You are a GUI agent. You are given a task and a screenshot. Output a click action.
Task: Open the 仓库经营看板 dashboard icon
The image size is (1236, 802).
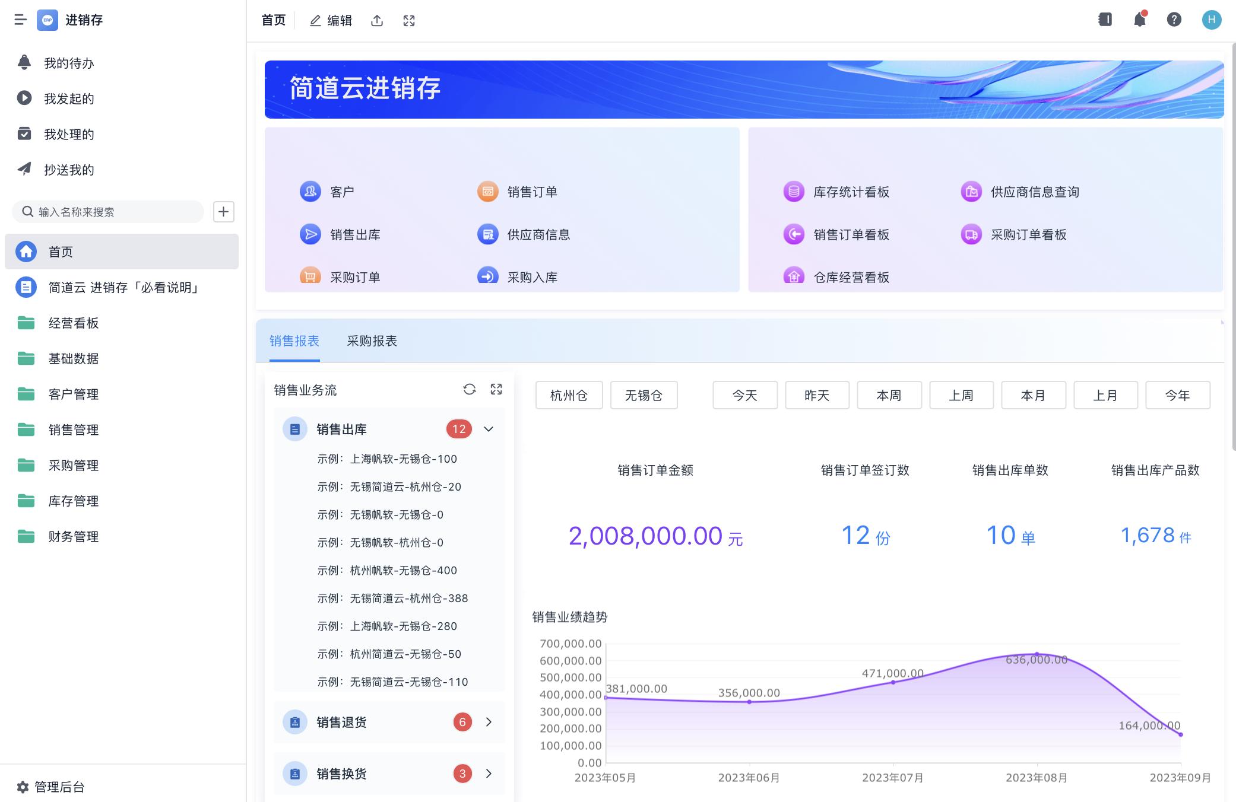click(793, 276)
